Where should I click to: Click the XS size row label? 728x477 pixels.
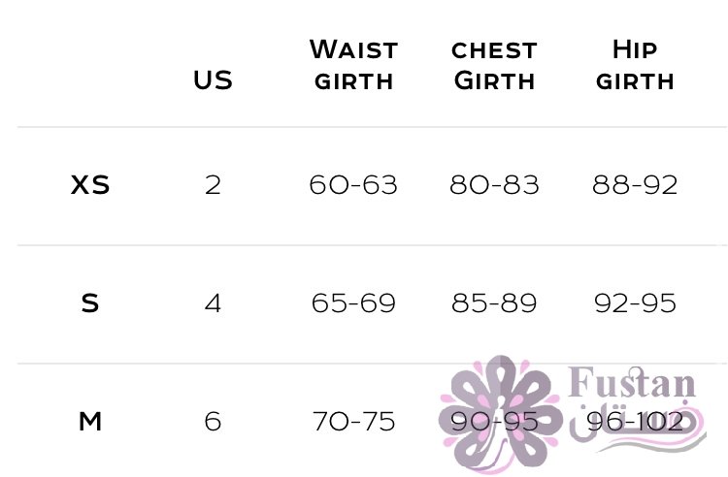click(90, 185)
